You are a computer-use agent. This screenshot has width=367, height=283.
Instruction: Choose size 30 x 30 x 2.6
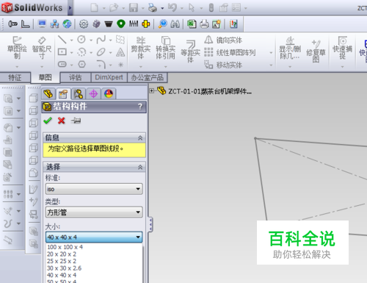94,268
